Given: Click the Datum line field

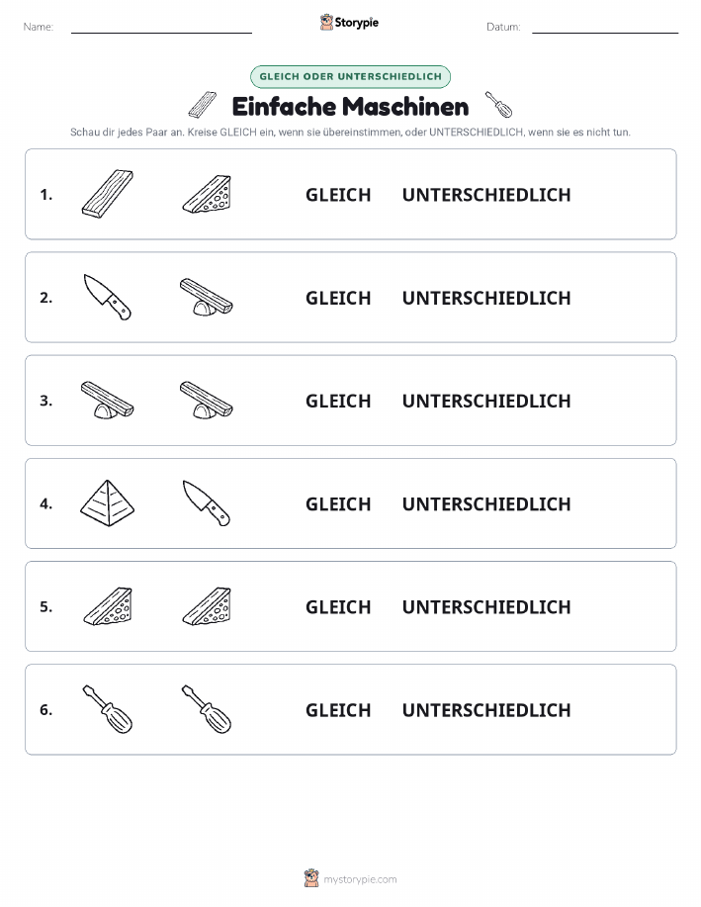Looking at the screenshot, I should pyautogui.click(x=605, y=28).
